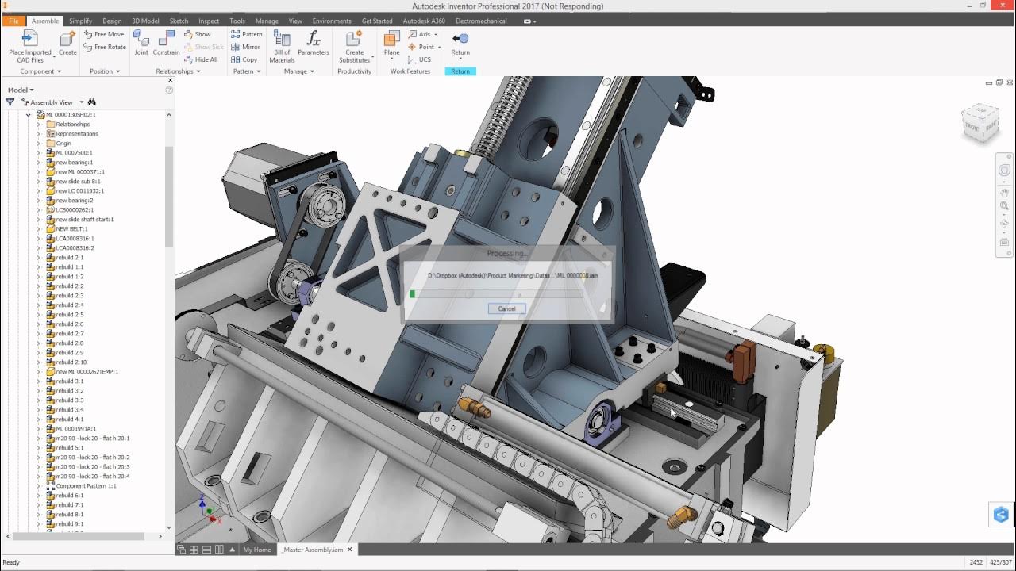Click the blue S overlay icon at bottom right
The height and width of the screenshot is (571, 1016).
click(x=1001, y=515)
